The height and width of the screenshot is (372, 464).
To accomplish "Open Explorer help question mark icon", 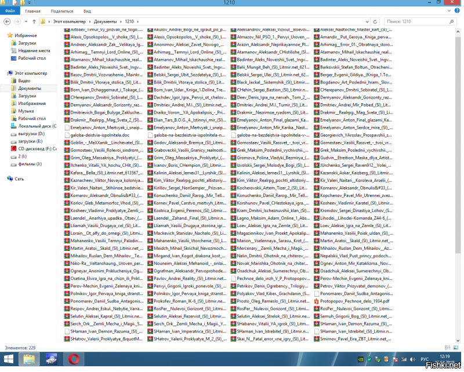I will [x=457, y=10].
